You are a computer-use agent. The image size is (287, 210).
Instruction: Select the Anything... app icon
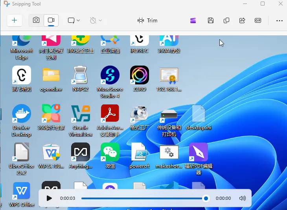[80, 155]
